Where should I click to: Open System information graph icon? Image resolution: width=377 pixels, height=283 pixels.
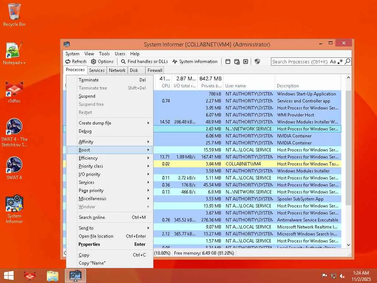pos(175,62)
